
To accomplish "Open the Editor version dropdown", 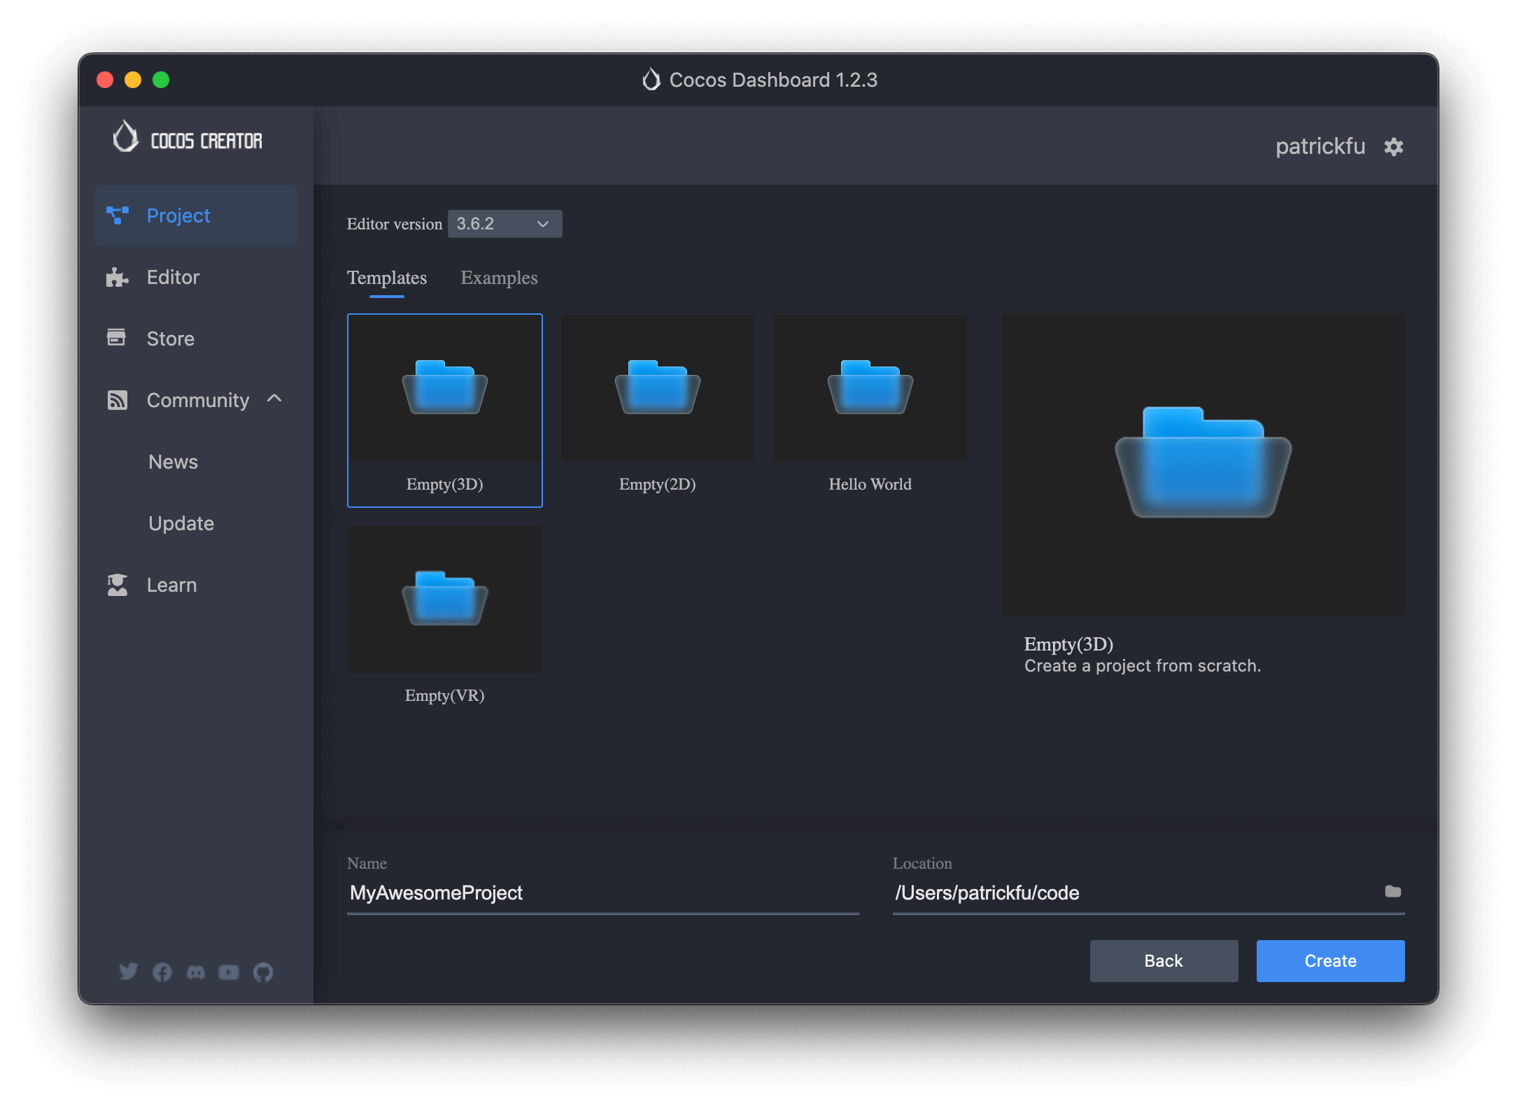I will pos(504,224).
